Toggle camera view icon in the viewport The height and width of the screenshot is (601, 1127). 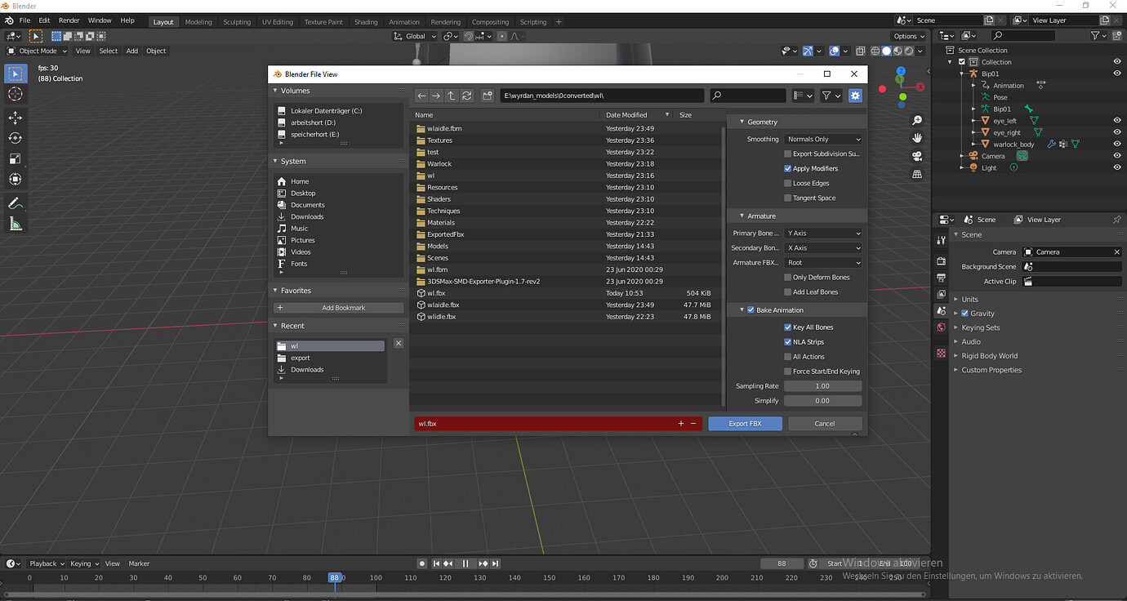click(917, 156)
